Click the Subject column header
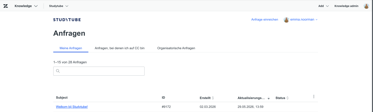Screen dimensions: 373x112 pos(62,98)
